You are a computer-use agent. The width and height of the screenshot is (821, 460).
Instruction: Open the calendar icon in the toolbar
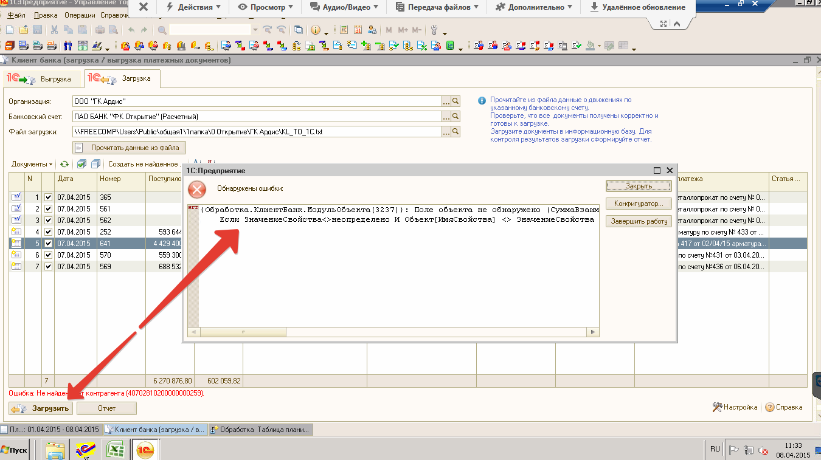coord(358,30)
